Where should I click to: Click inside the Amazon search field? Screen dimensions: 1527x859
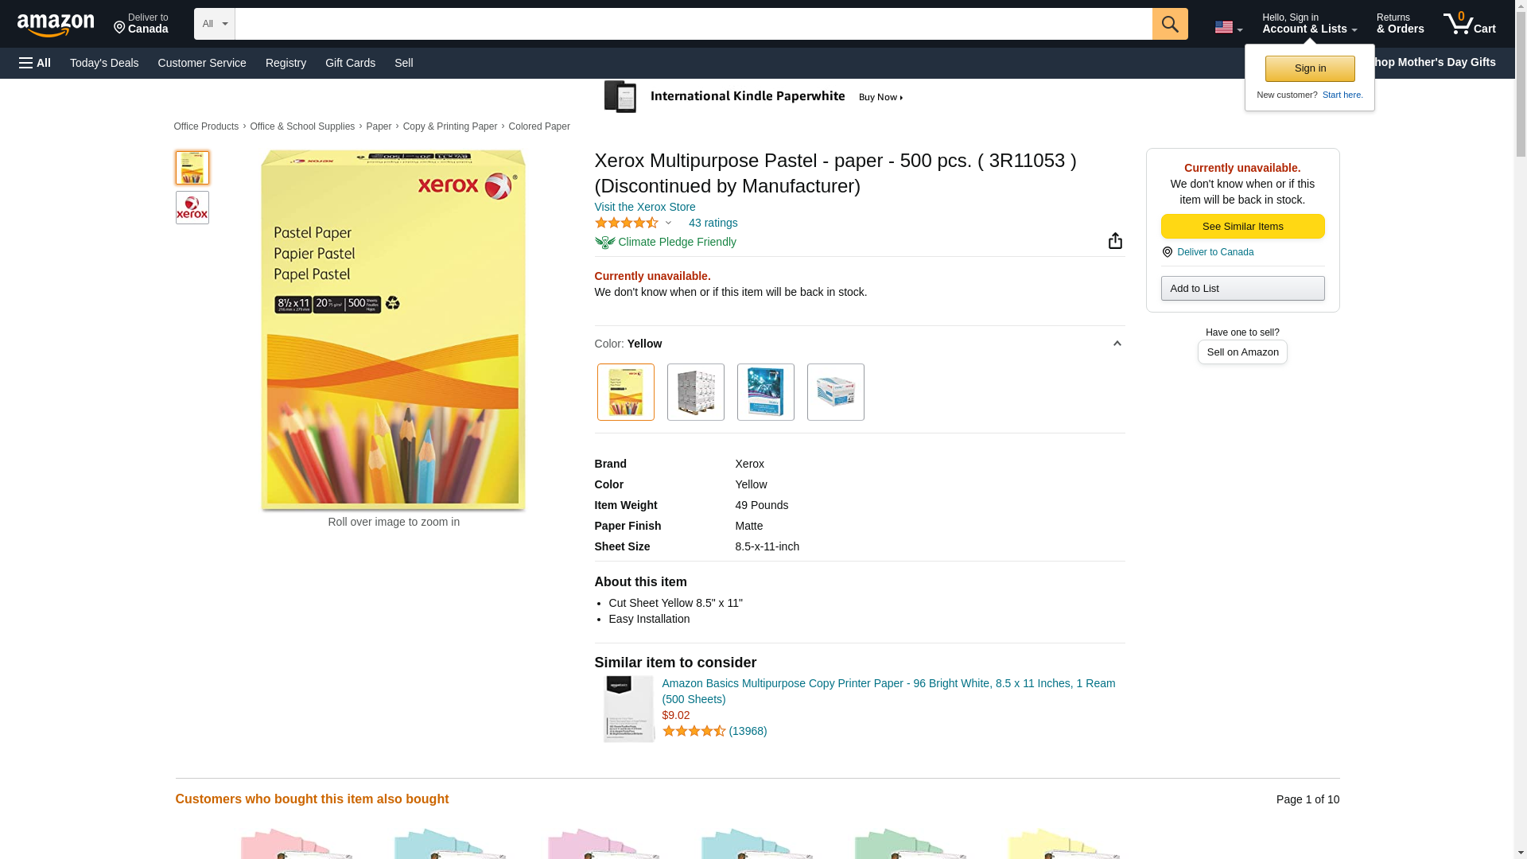[693, 24]
